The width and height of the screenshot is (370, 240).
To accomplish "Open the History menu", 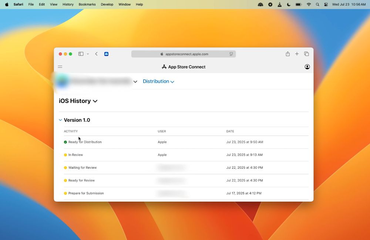I will coord(68,4).
